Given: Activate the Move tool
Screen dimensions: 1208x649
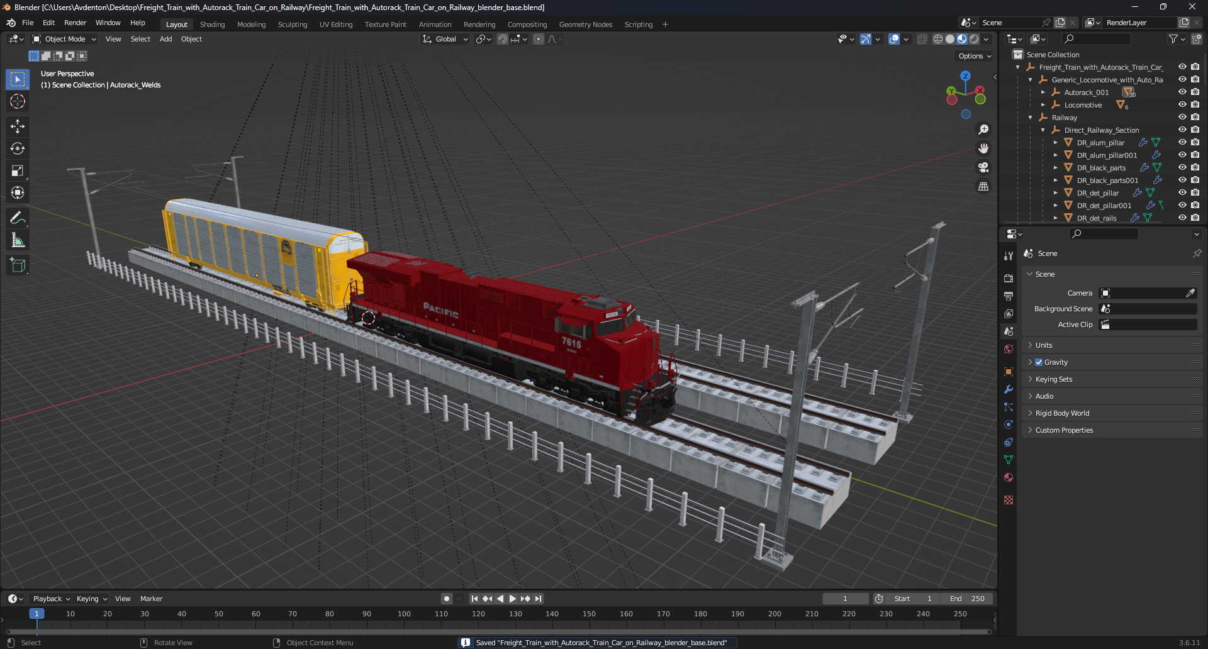Looking at the screenshot, I should click(x=18, y=126).
